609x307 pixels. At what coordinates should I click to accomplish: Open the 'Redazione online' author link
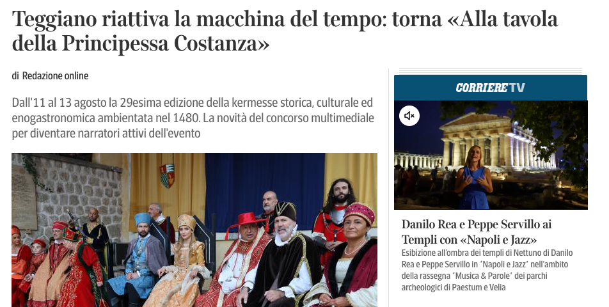coord(55,75)
